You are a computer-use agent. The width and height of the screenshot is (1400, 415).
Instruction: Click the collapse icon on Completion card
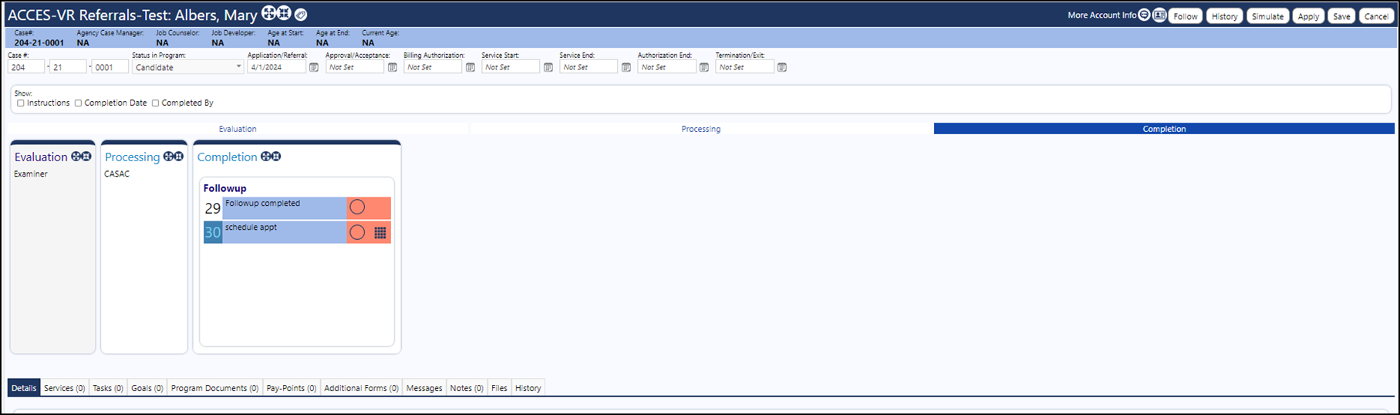tap(276, 157)
